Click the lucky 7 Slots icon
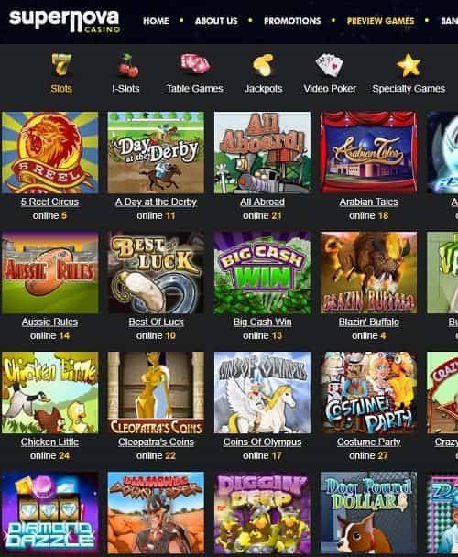This screenshot has width=458, height=557. click(x=61, y=65)
